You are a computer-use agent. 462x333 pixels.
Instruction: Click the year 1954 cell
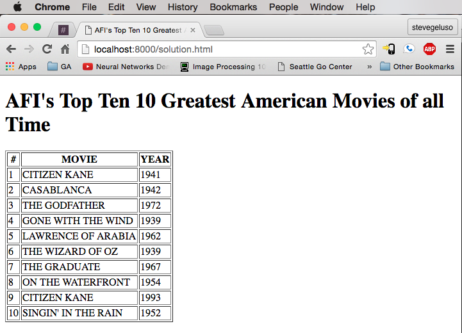click(x=155, y=282)
